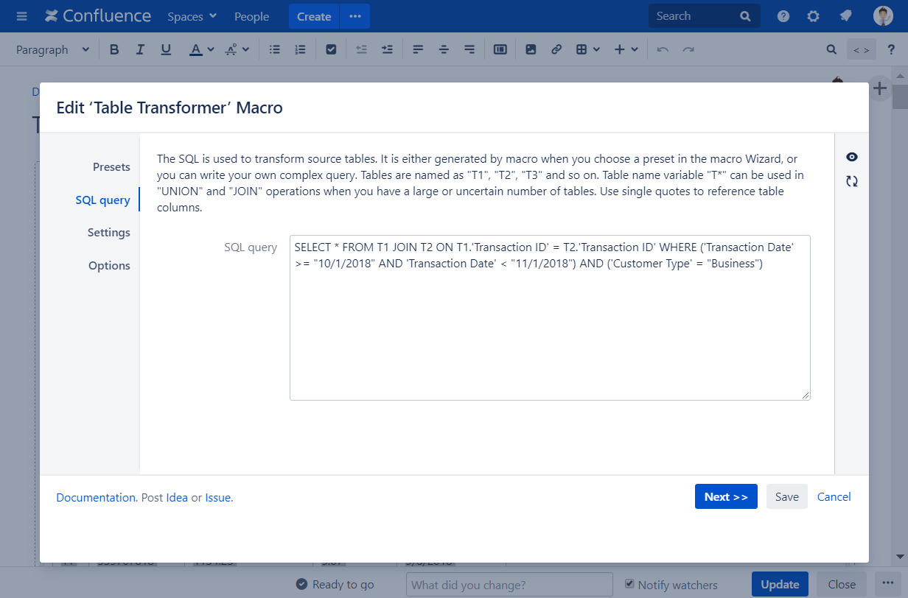Toggle the Notify watchers checkbox
The image size is (908, 598).
[x=629, y=584]
